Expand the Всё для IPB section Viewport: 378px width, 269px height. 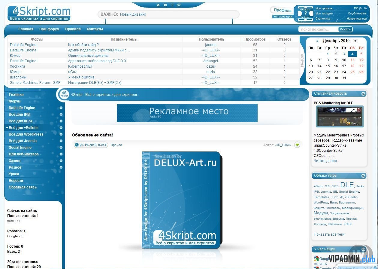(x=61, y=115)
